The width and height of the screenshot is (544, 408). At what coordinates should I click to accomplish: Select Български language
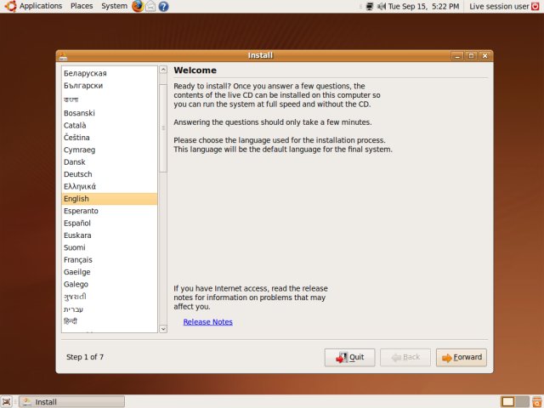(110, 86)
